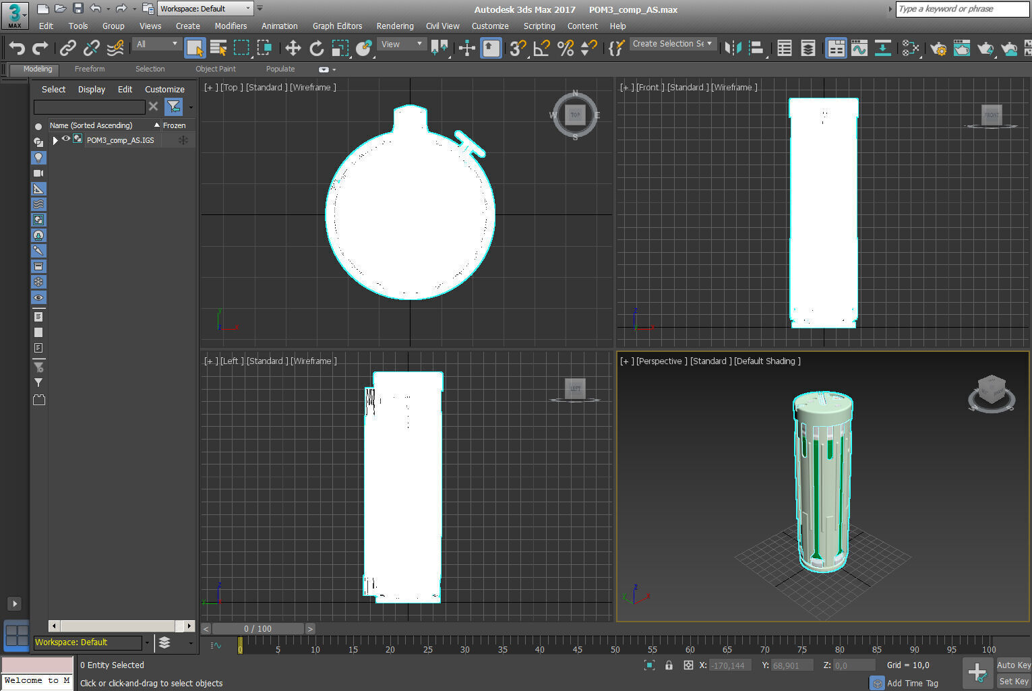Open Schematic View icon

tap(883, 47)
